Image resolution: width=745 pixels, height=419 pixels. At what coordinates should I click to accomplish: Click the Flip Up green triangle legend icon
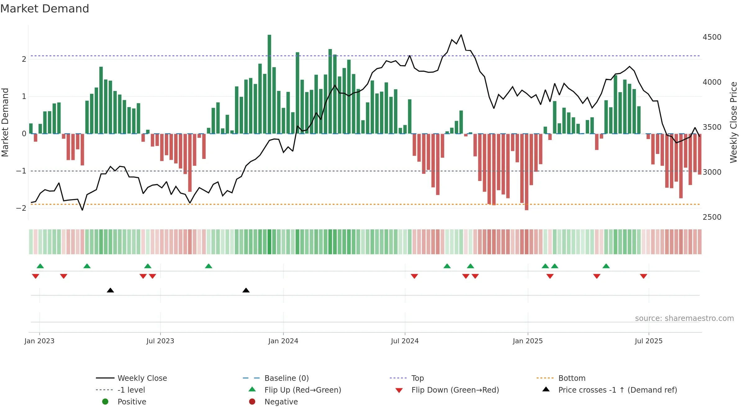pos(252,389)
